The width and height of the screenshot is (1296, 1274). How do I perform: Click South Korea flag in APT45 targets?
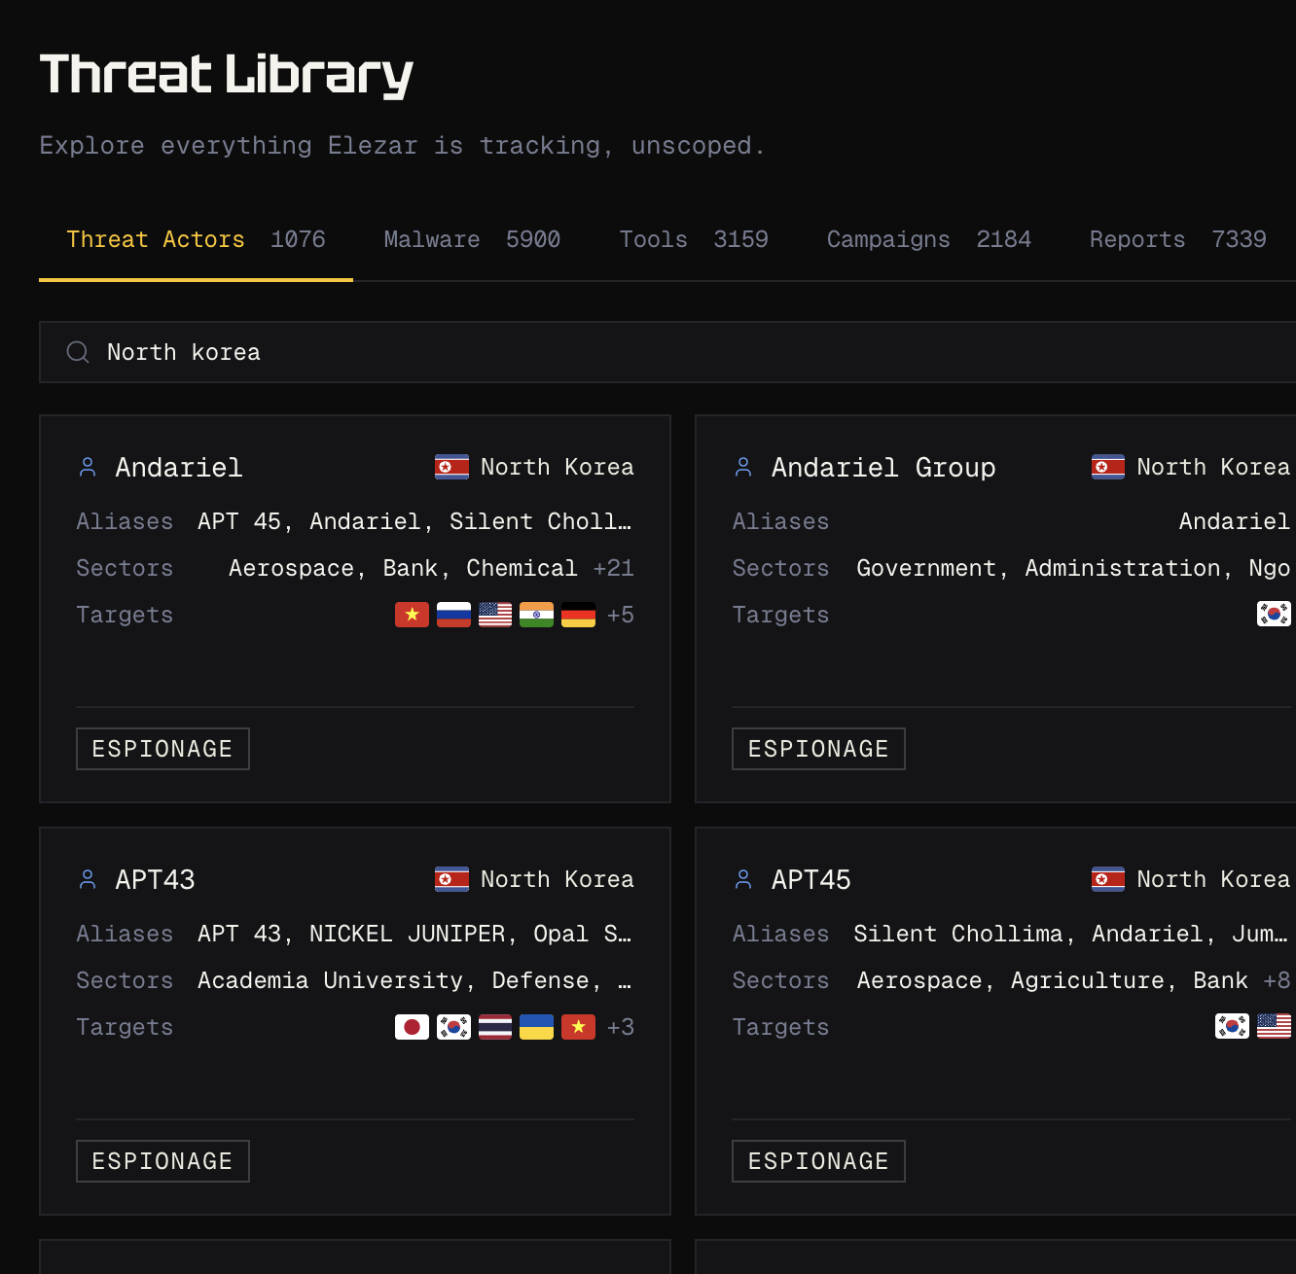pyautogui.click(x=1233, y=1026)
